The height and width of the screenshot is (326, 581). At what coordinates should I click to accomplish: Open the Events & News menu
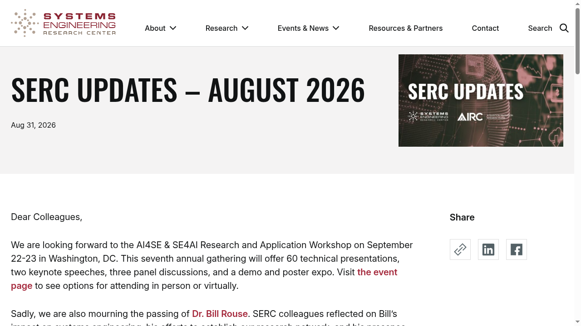pyautogui.click(x=303, y=28)
